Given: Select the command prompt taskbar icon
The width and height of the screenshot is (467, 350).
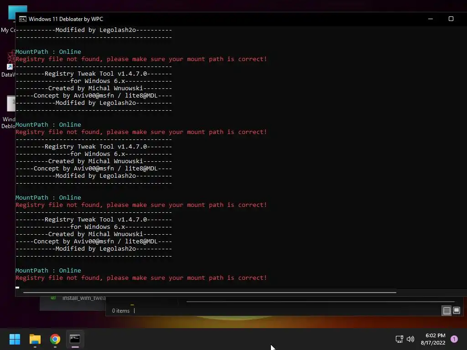Looking at the screenshot, I should [x=75, y=339].
